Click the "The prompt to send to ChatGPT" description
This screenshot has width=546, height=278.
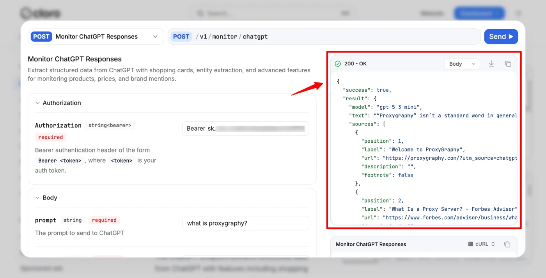[x=80, y=233]
